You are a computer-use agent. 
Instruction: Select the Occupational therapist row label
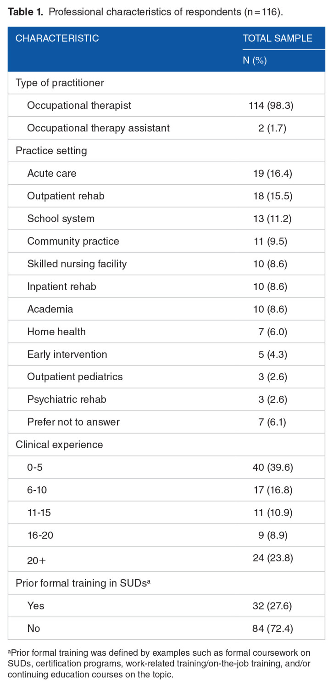click(79, 105)
